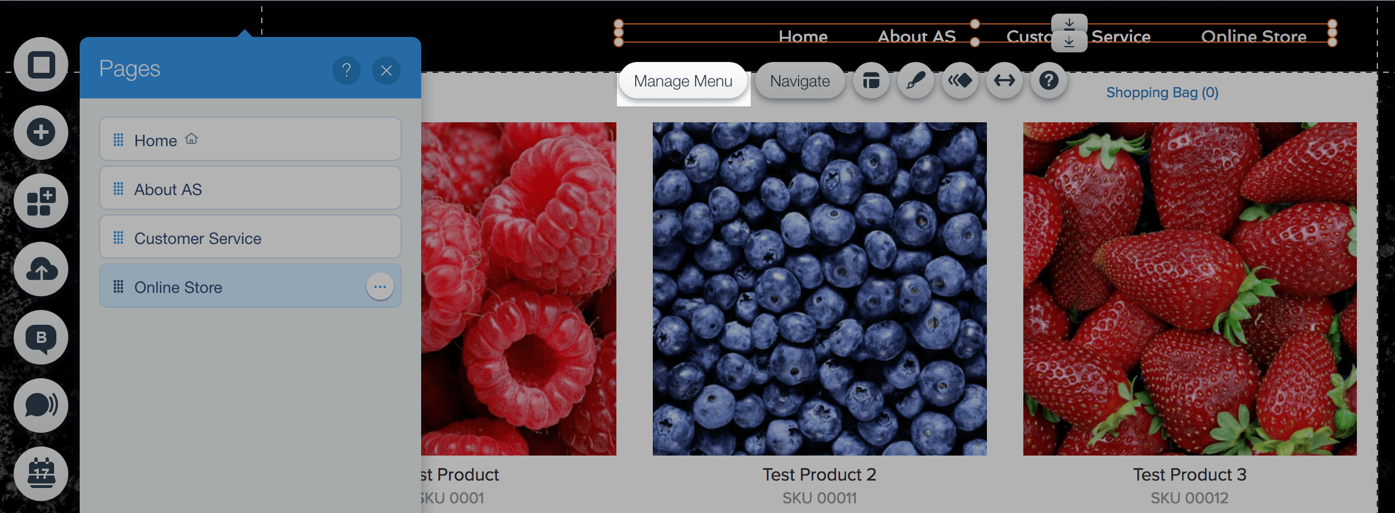
Task: Click the Stretch double-arrow icon
Action: click(1004, 81)
